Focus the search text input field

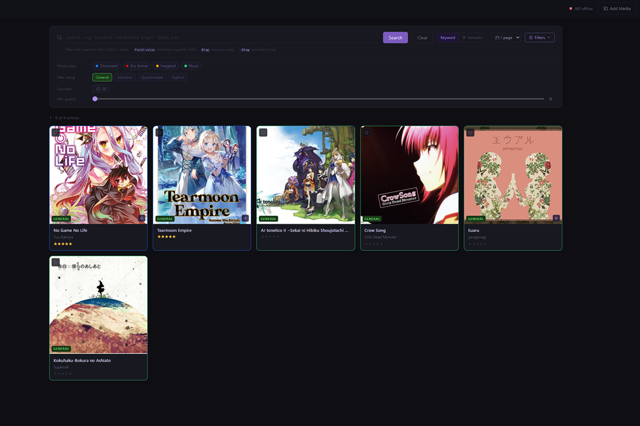click(x=222, y=38)
